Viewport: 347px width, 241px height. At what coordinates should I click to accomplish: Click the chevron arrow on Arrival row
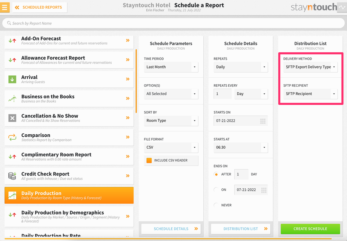click(x=128, y=79)
